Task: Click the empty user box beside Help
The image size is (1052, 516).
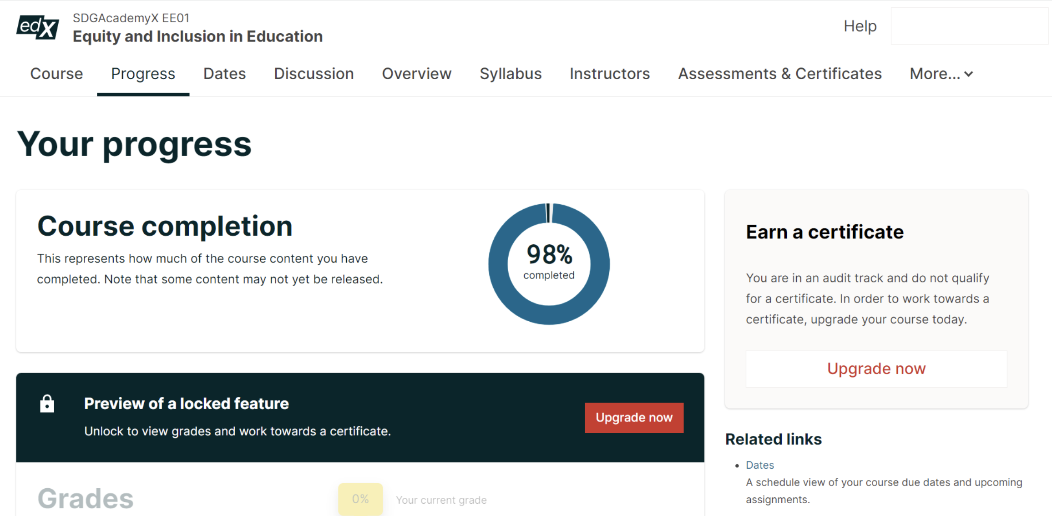Action: (x=969, y=26)
